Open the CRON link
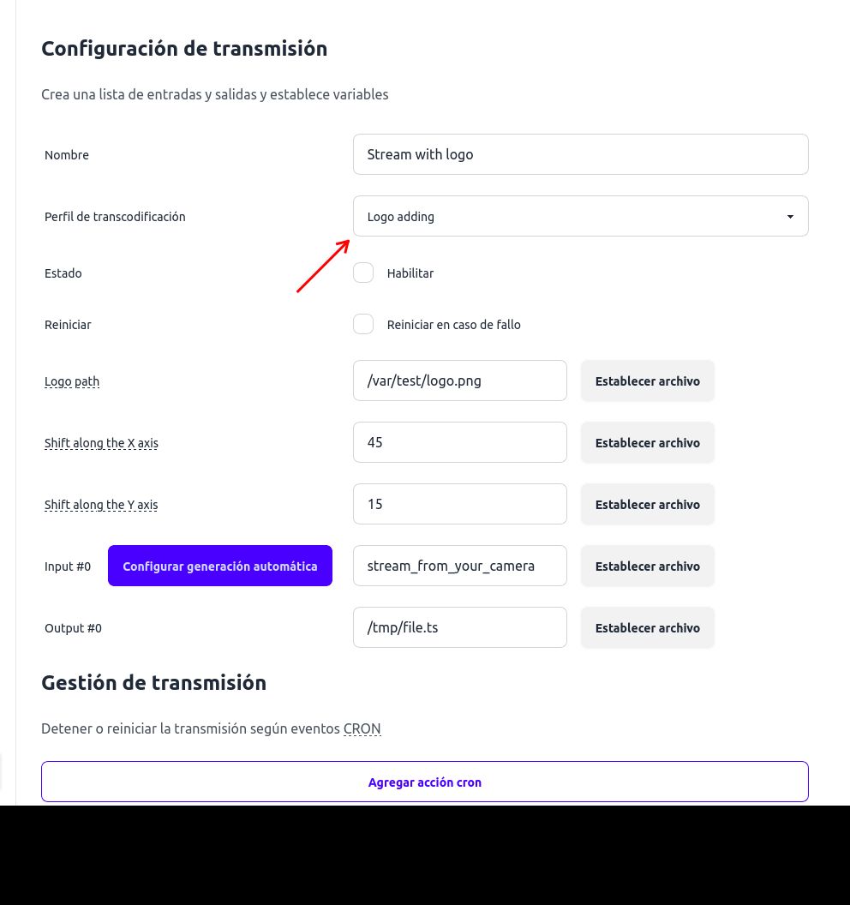850x905 pixels. tap(362, 728)
